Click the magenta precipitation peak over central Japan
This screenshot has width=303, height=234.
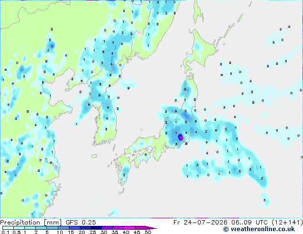coord(181,137)
